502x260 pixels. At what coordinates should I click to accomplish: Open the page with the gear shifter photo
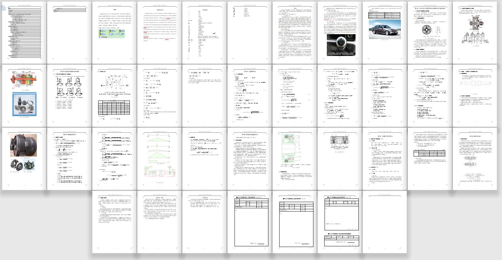pyautogui.click(x=339, y=33)
